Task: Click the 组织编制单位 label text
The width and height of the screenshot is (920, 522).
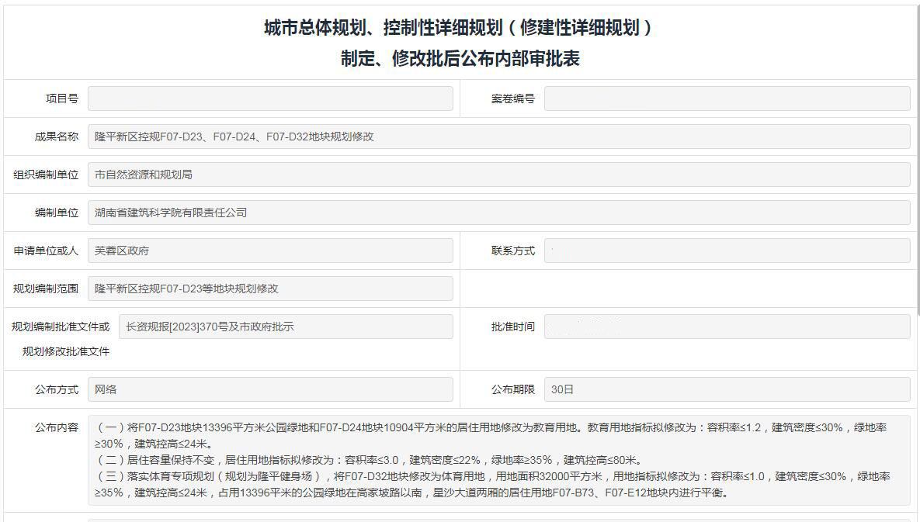Action: [46, 175]
